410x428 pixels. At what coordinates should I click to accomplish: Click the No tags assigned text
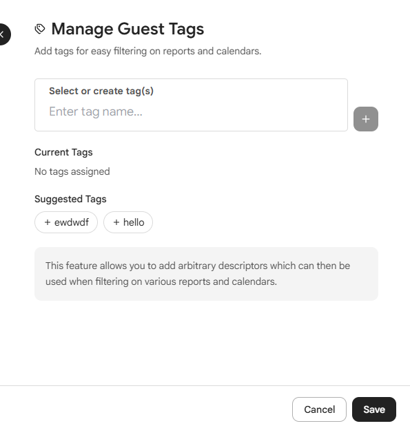(72, 171)
